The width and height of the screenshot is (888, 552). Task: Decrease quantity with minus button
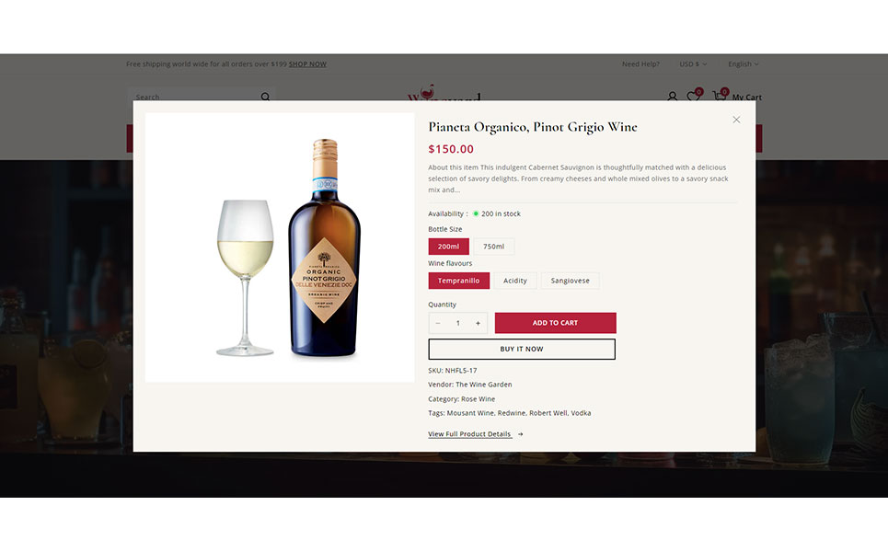coord(438,323)
